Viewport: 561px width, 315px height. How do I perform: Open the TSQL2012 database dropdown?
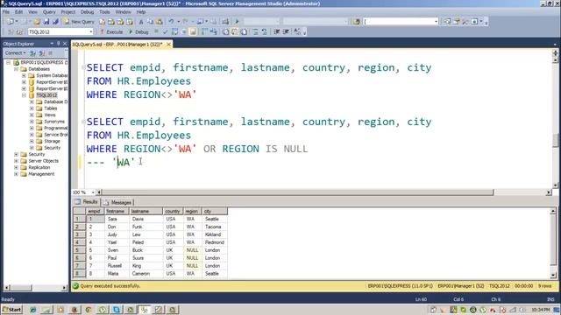(x=91, y=31)
